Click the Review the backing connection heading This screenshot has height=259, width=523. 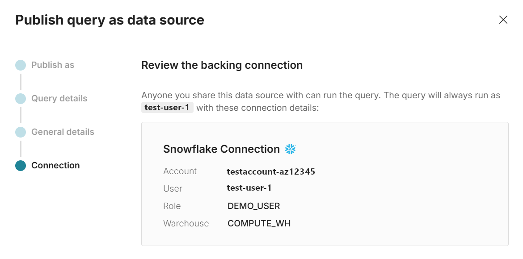point(222,65)
